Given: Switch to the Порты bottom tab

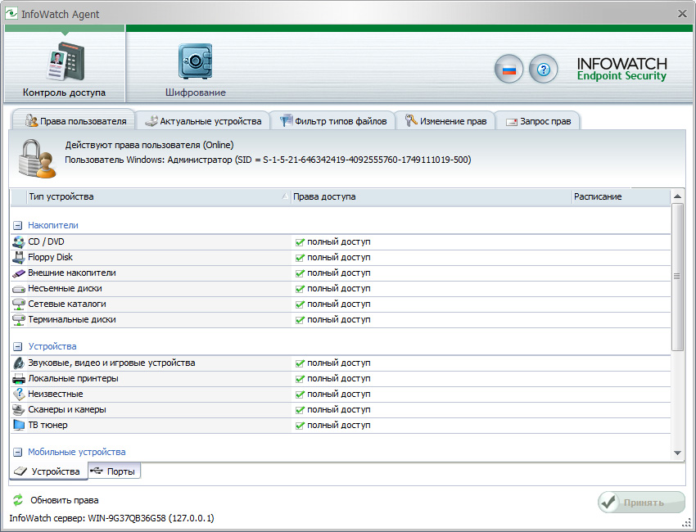Looking at the screenshot, I should [x=115, y=471].
